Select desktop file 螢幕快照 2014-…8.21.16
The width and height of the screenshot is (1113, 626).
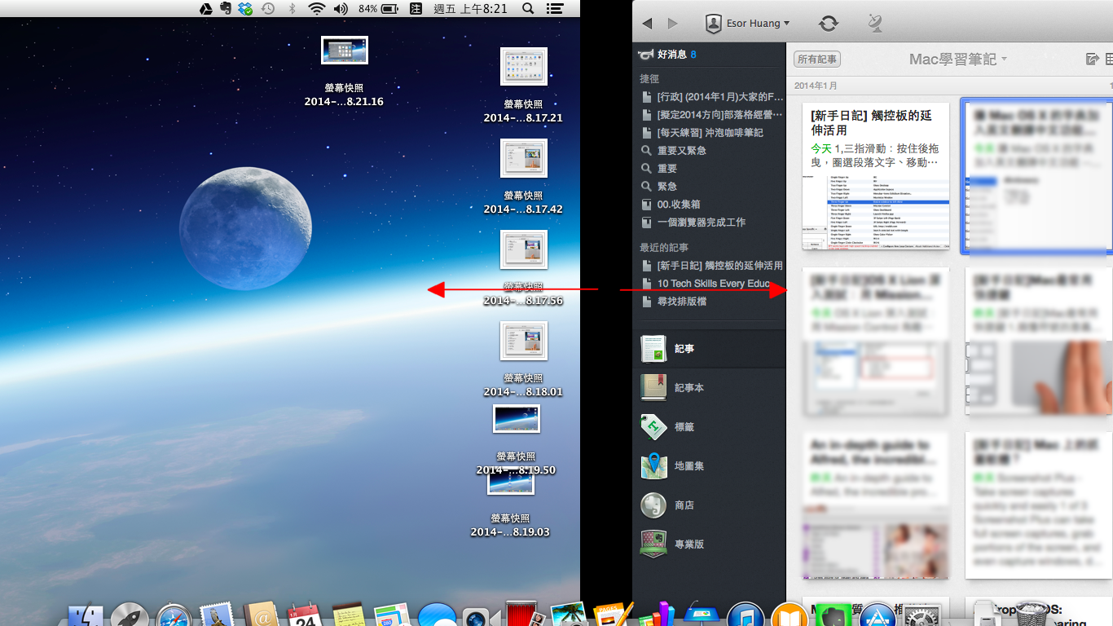tap(344, 72)
